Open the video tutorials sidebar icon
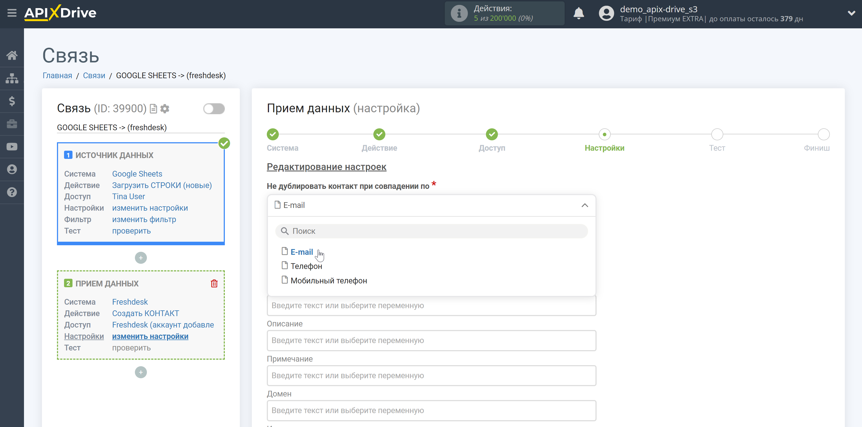This screenshot has width=862, height=427. (x=12, y=147)
